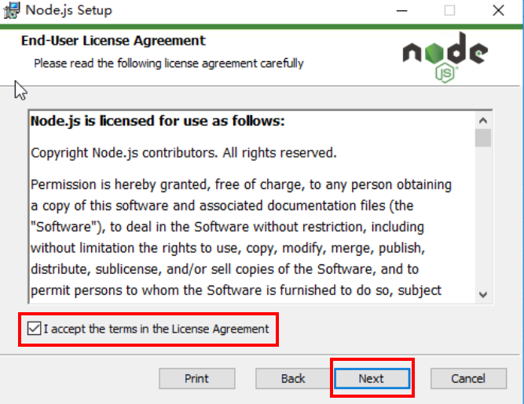This screenshot has height=404, width=524.
Task: Click the 'End-User License Agreement' header title
Action: tap(113, 41)
